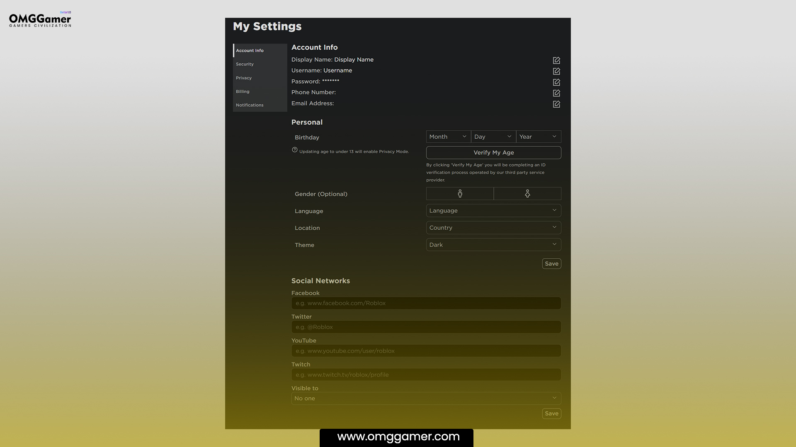The width and height of the screenshot is (796, 447).
Task: Click the YouTube URL input field
Action: point(426,351)
